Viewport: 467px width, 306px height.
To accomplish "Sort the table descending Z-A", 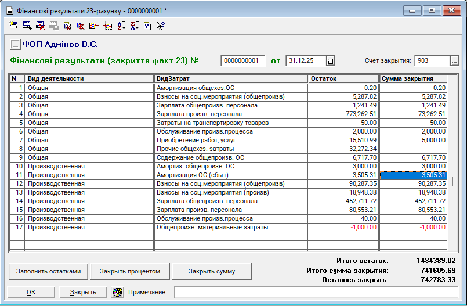I will point(135,26).
